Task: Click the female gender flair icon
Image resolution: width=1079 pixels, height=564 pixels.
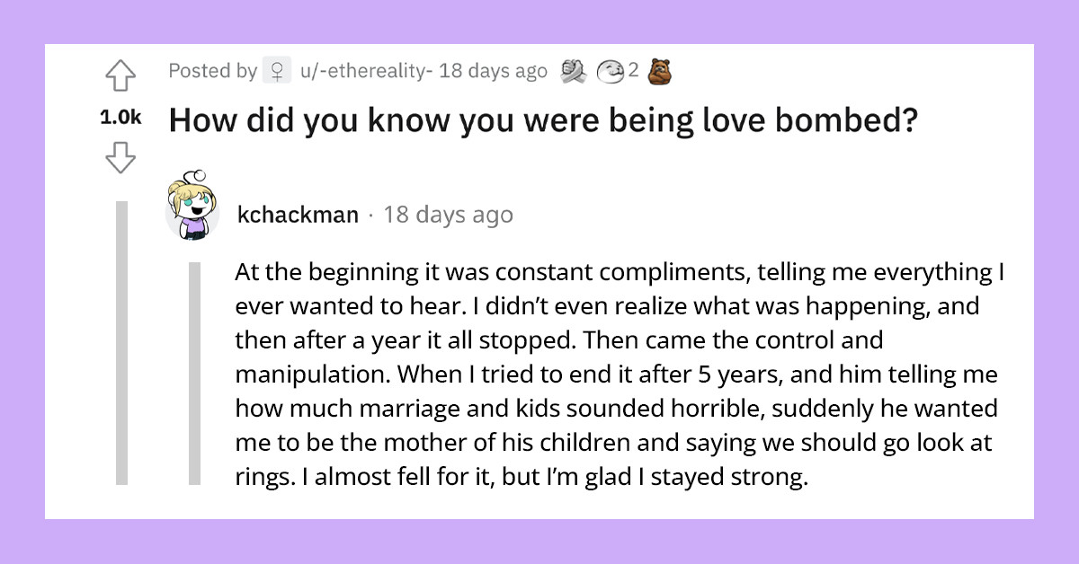Action: point(278,70)
